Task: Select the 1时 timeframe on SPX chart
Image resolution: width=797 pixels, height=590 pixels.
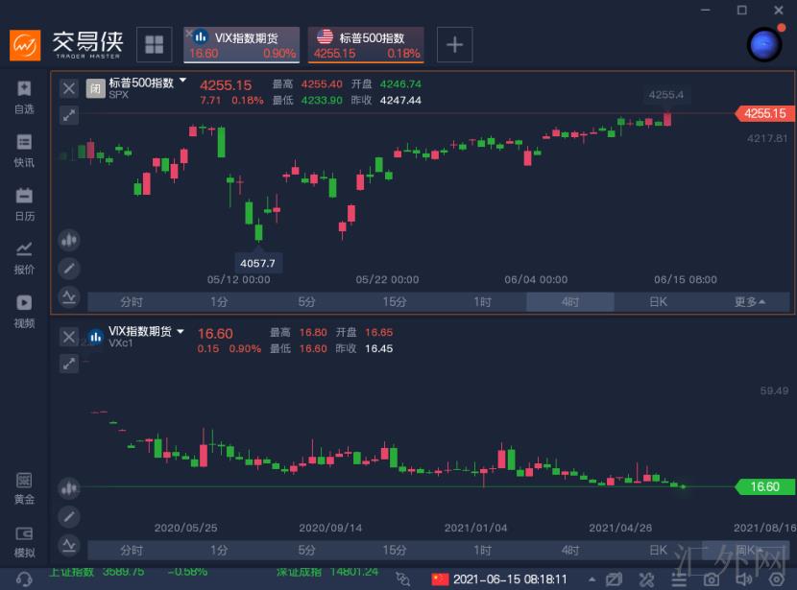Action: 482,302
